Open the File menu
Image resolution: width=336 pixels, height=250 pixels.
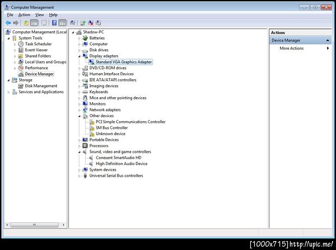10,15
